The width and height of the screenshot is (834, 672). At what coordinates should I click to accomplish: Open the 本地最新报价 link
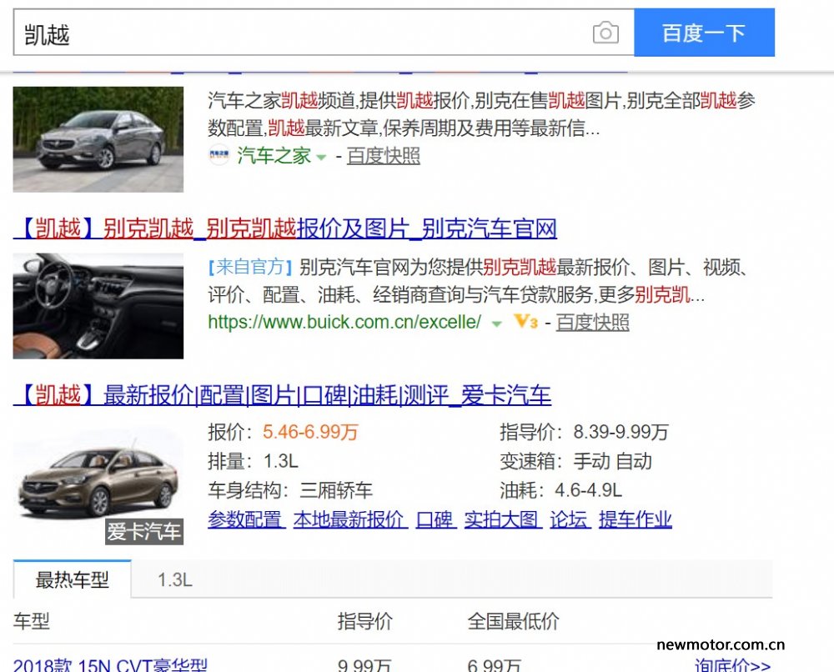tap(350, 519)
